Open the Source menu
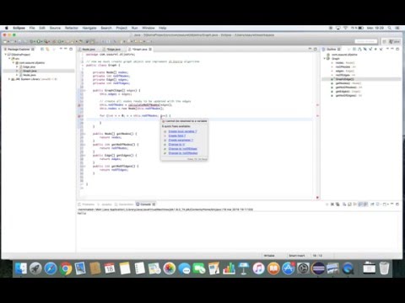Screen dimensions: 405x303 pos(55,28)
